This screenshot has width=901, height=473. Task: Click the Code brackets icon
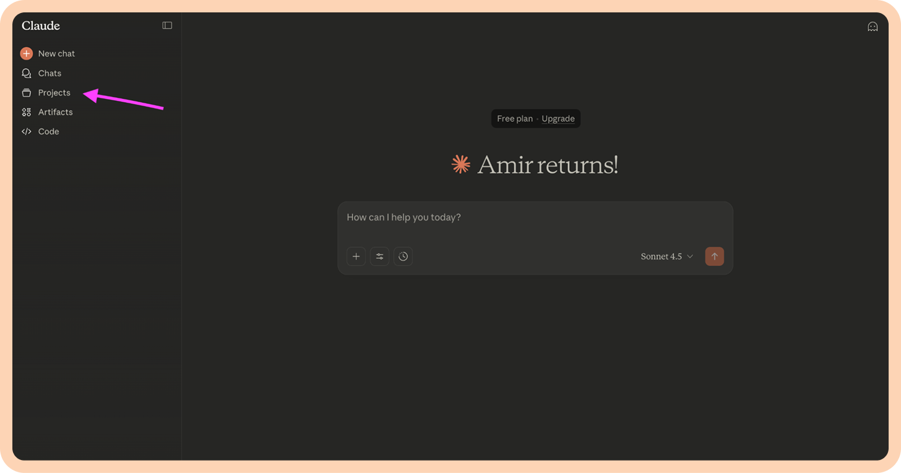tap(26, 131)
